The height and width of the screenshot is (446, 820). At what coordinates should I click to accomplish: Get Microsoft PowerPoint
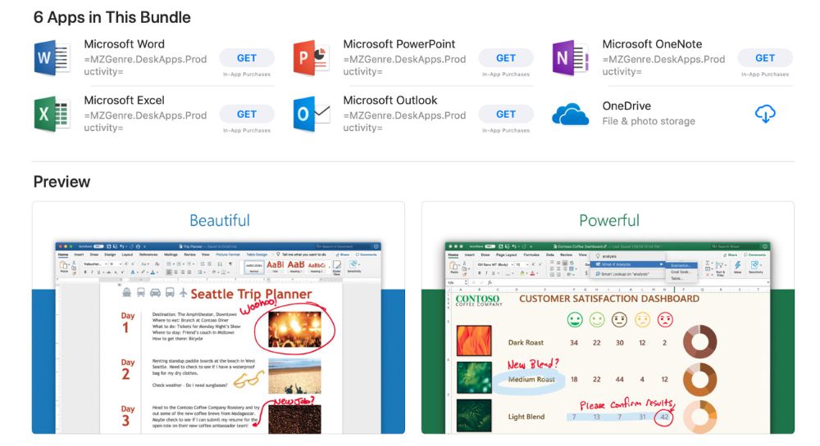click(506, 58)
